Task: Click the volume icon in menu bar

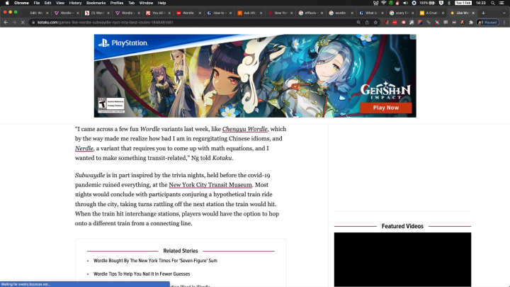Action: point(405,3)
